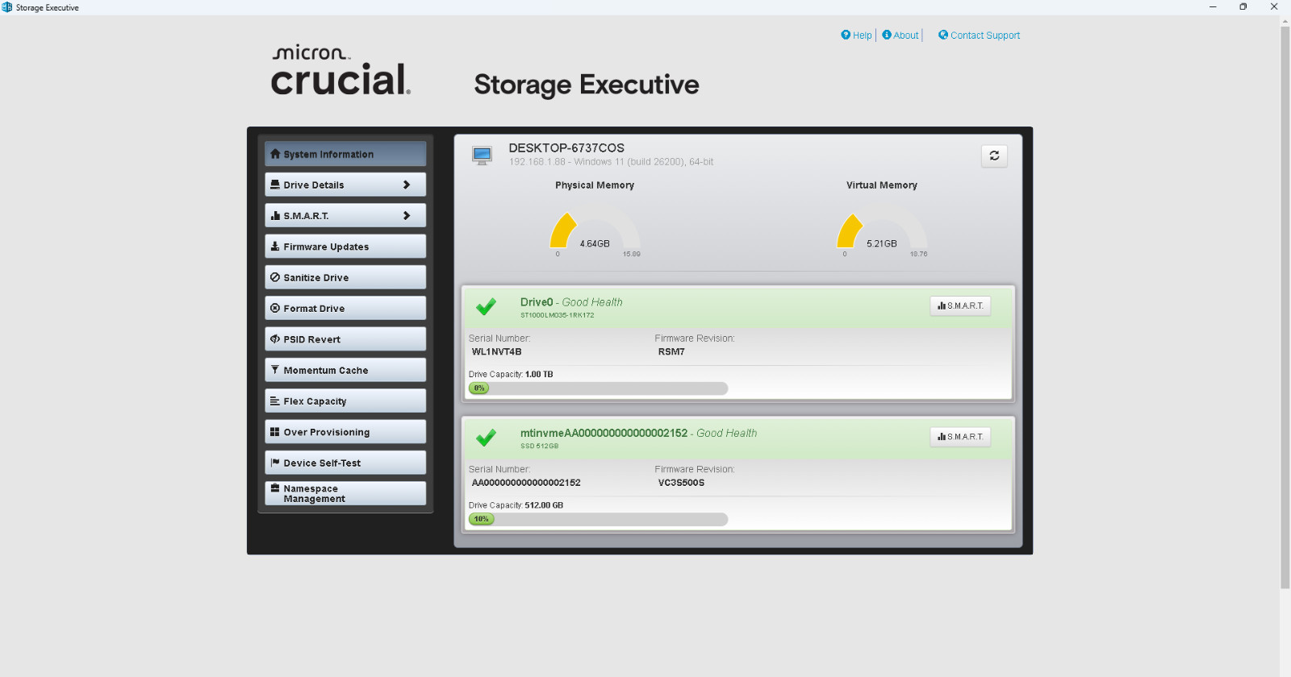1291x677 pixels.
Task: Expand the S.M.A.R.T. sidebar arrow
Action: pos(407,215)
